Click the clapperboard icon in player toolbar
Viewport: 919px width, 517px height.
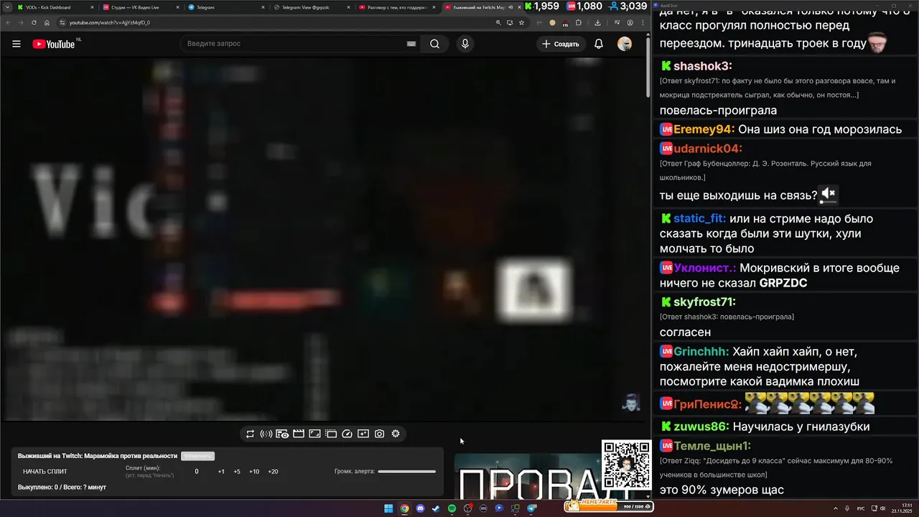point(298,434)
